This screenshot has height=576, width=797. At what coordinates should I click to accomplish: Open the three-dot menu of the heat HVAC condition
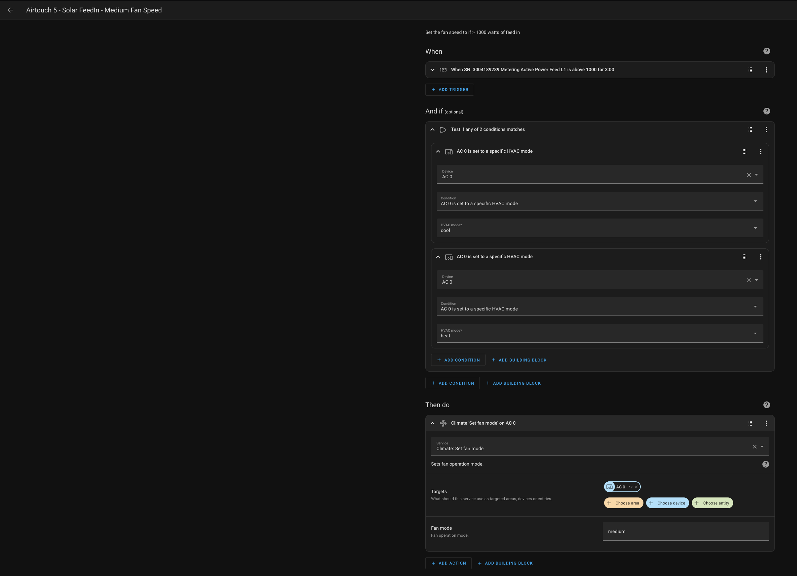760,257
